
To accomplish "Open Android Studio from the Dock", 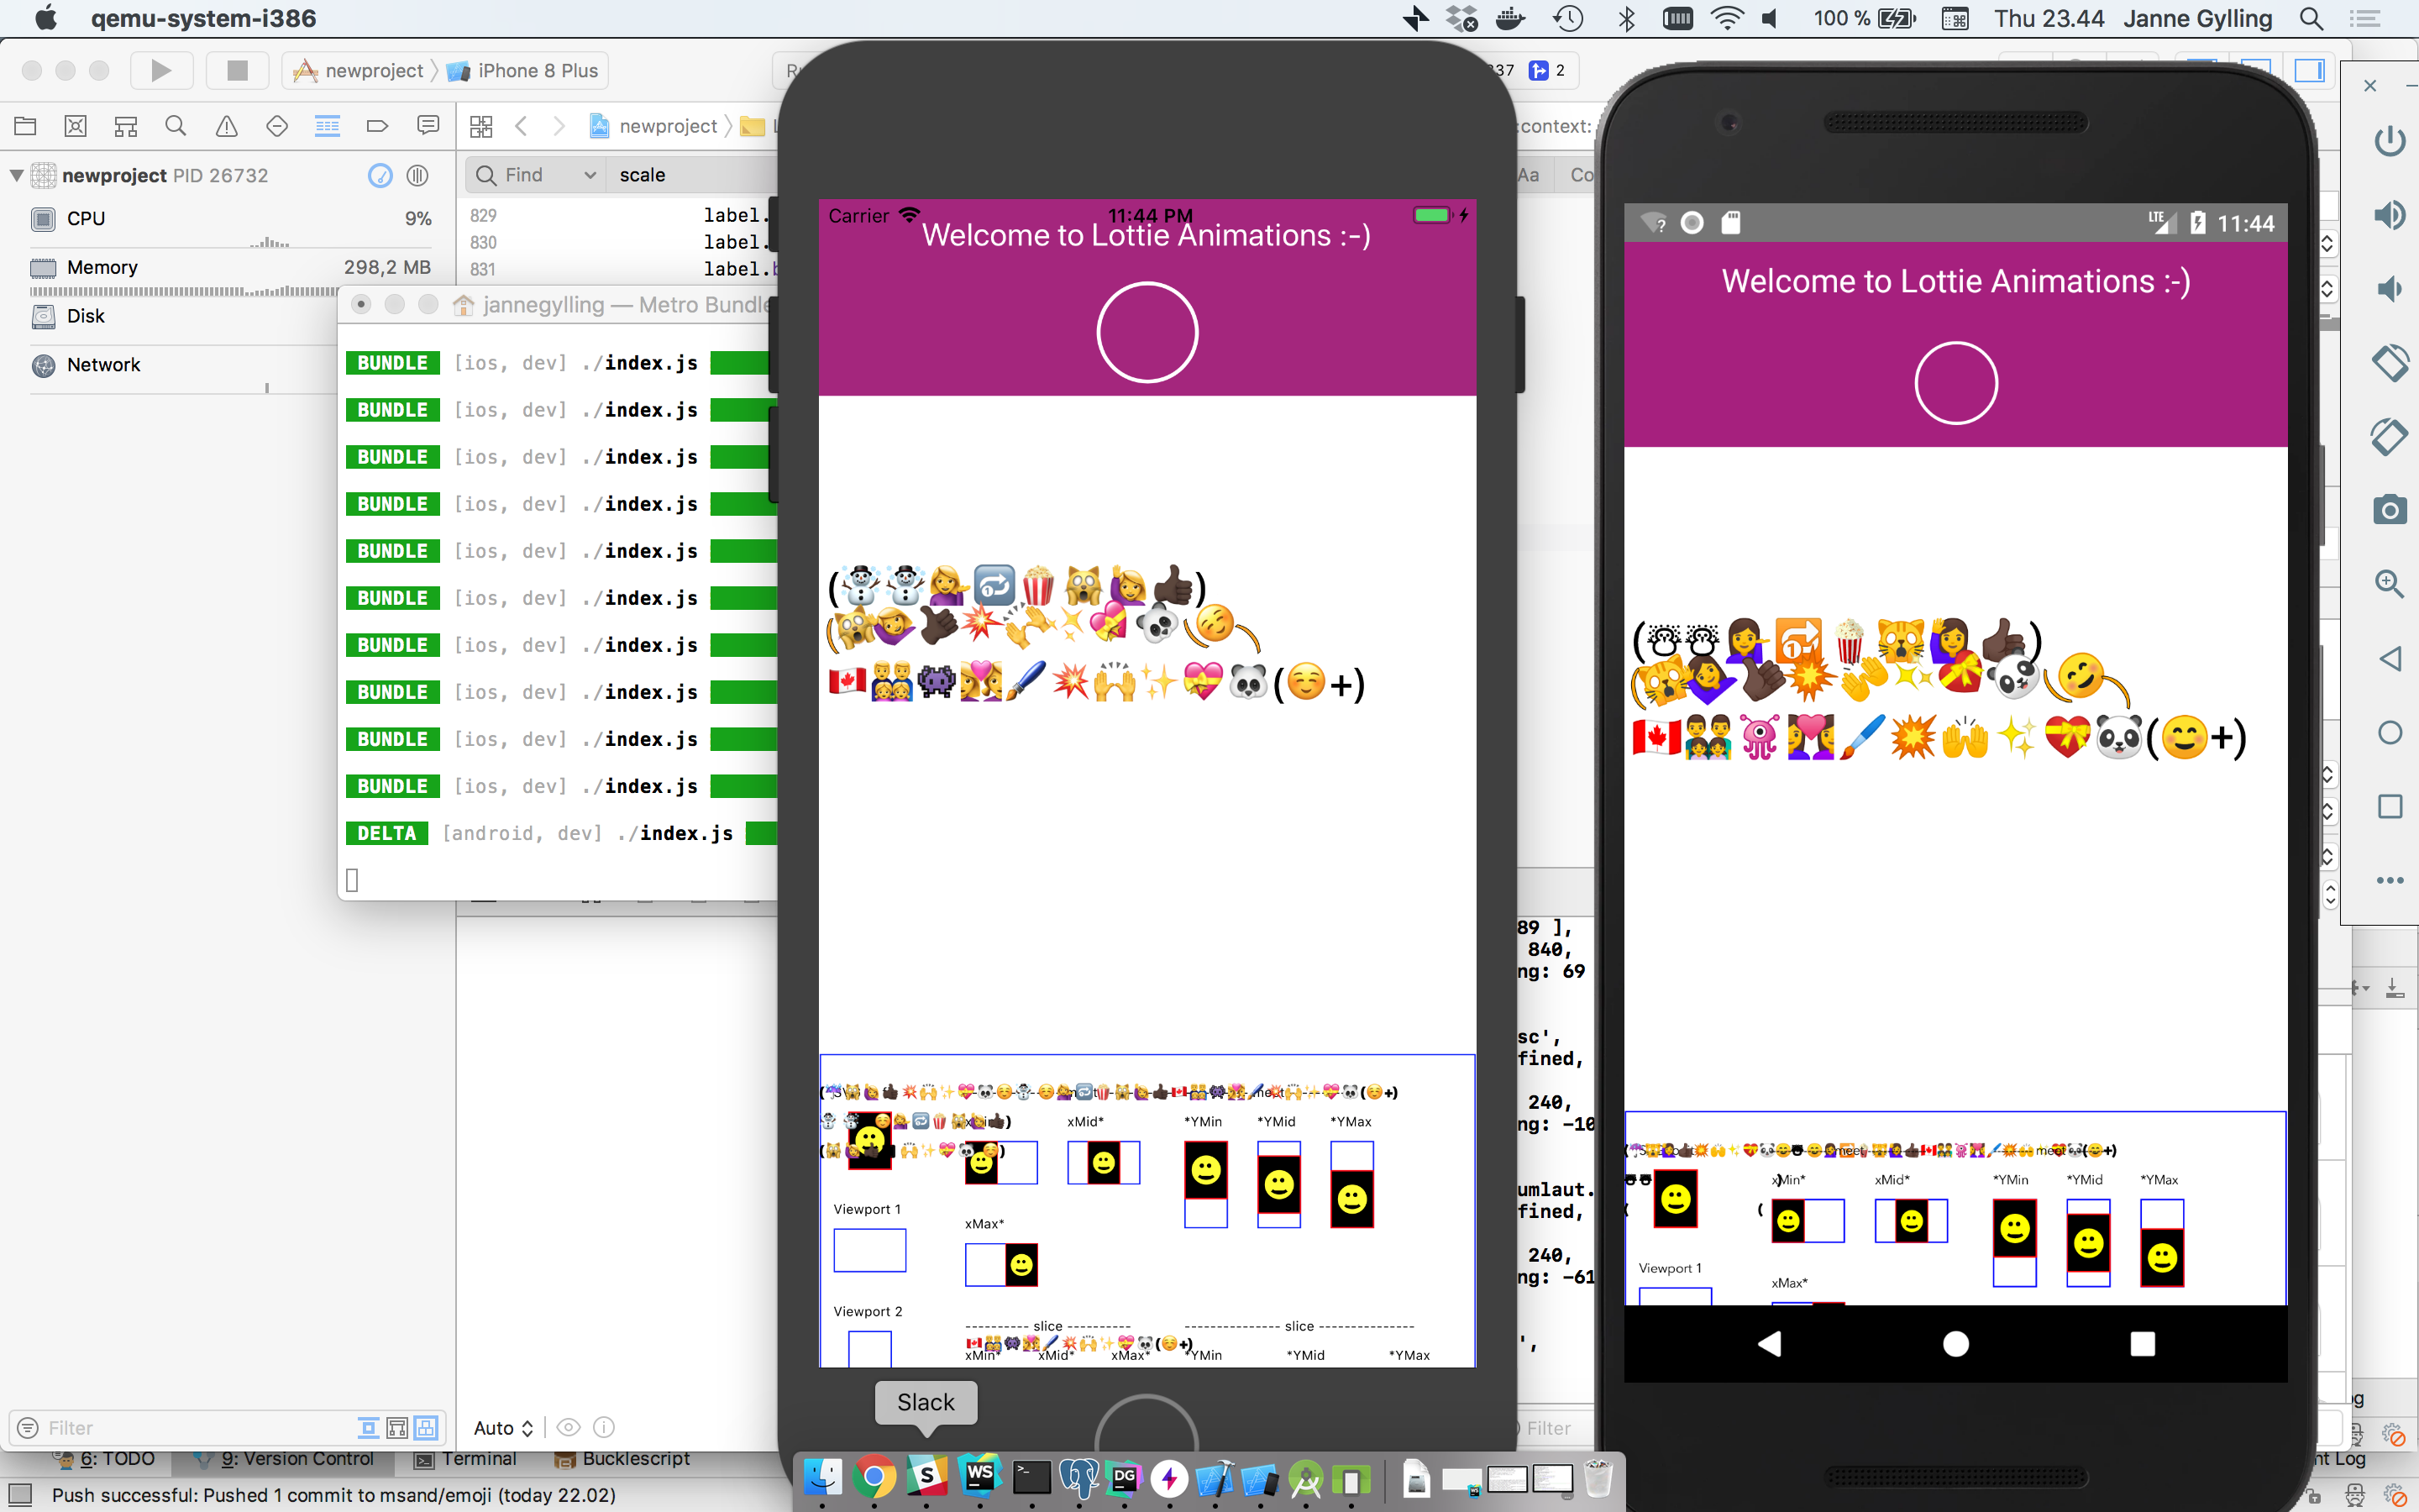I will pos(1304,1478).
